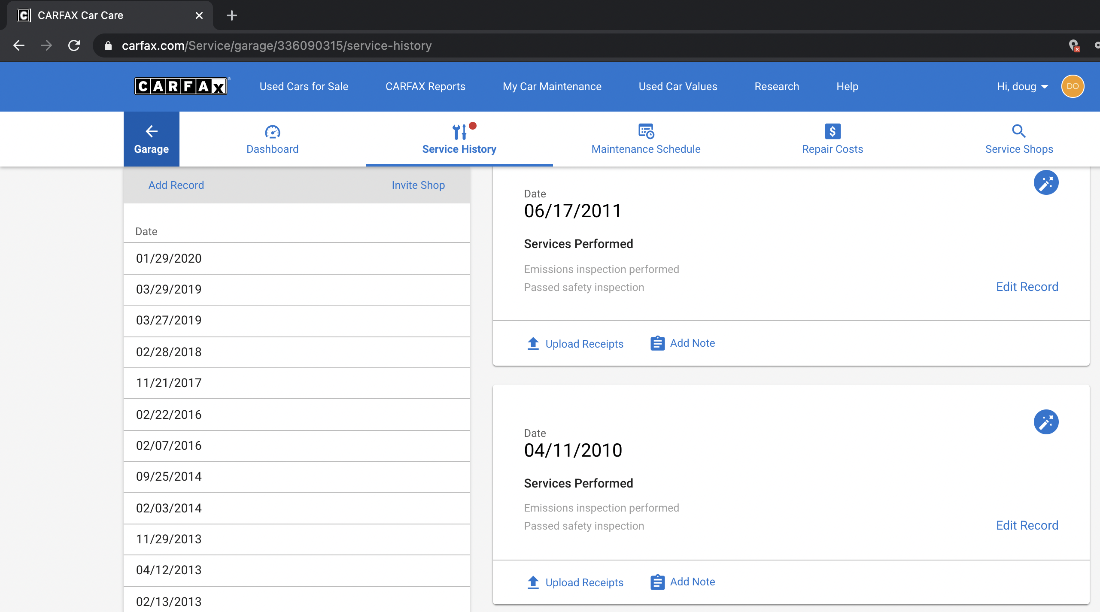Click the magic wand icon on 06/17/2011 record
This screenshot has width=1100, height=612.
pos(1046,183)
